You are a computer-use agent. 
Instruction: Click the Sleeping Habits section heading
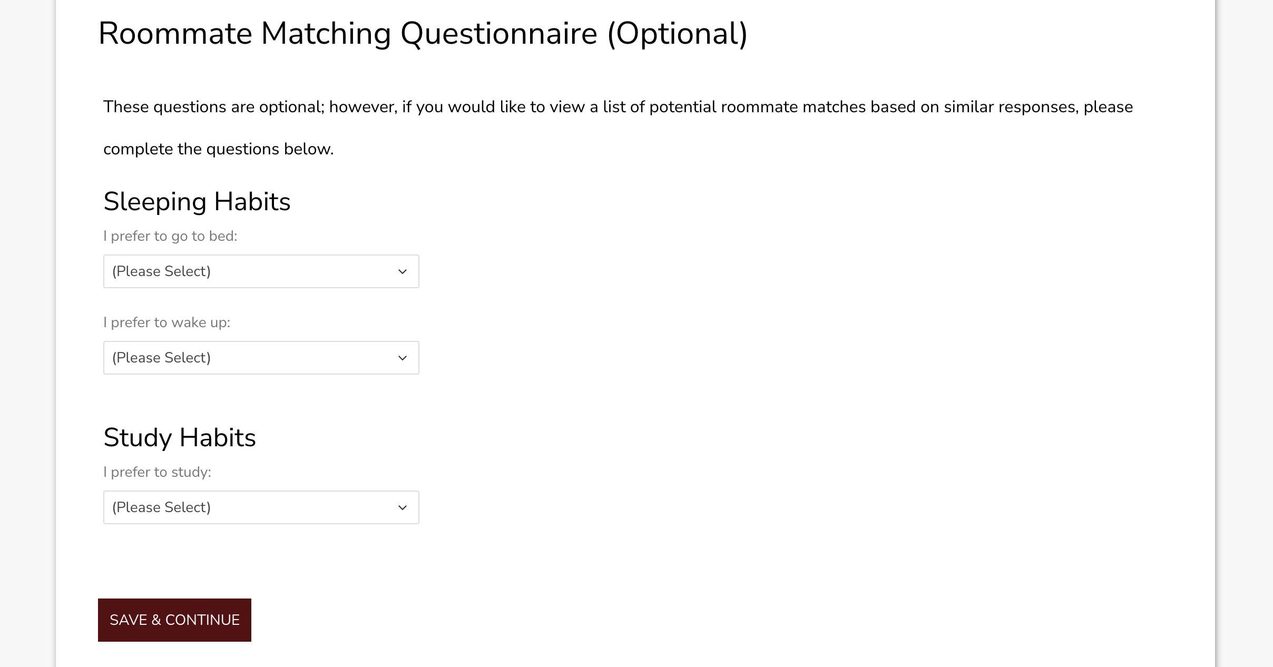coord(197,202)
